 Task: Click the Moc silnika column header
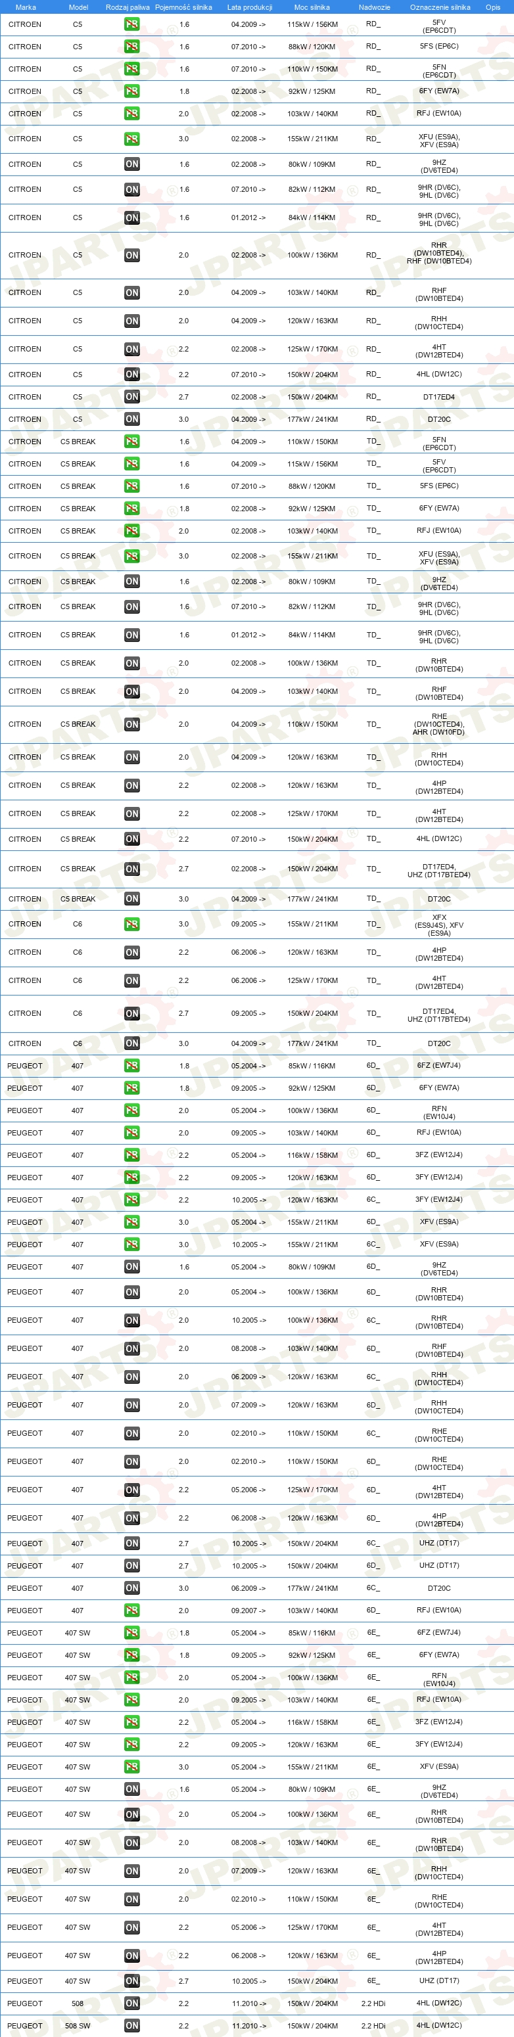pos(312,7)
